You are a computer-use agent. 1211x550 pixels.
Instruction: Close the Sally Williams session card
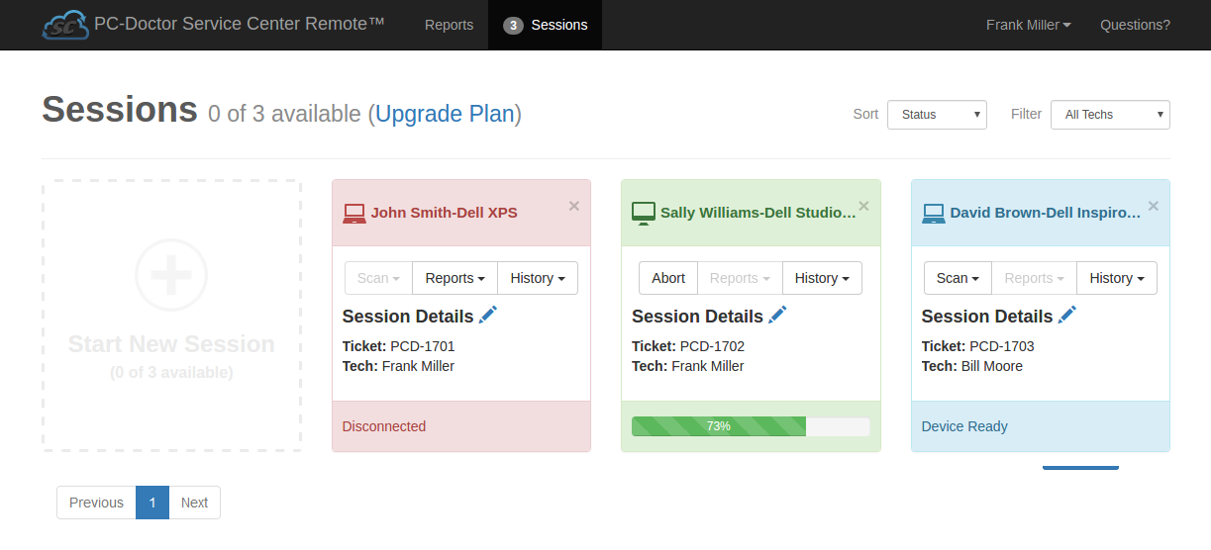coord(863,206)
